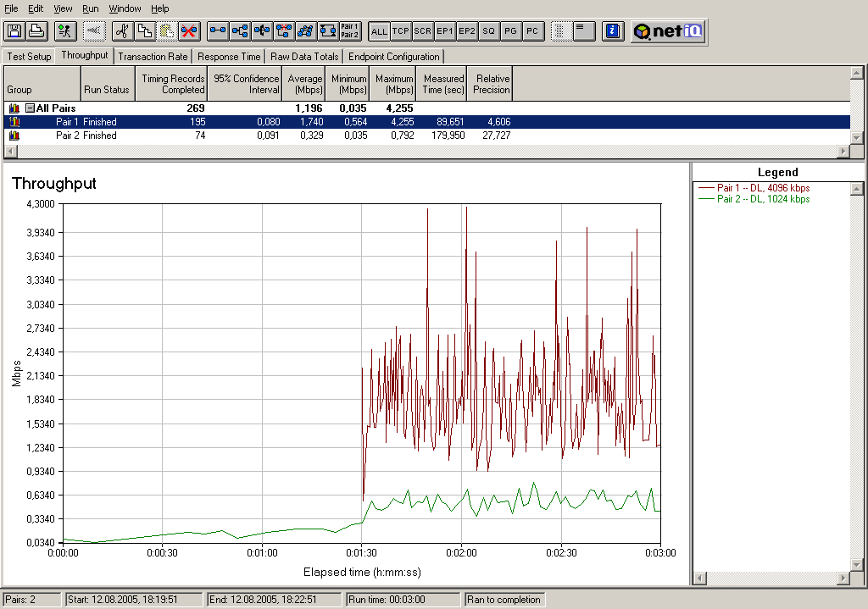
Task: Click legend entry Pair 2 DL 1024 kbps
Action: pyautogui.click(x=754, y=199)
